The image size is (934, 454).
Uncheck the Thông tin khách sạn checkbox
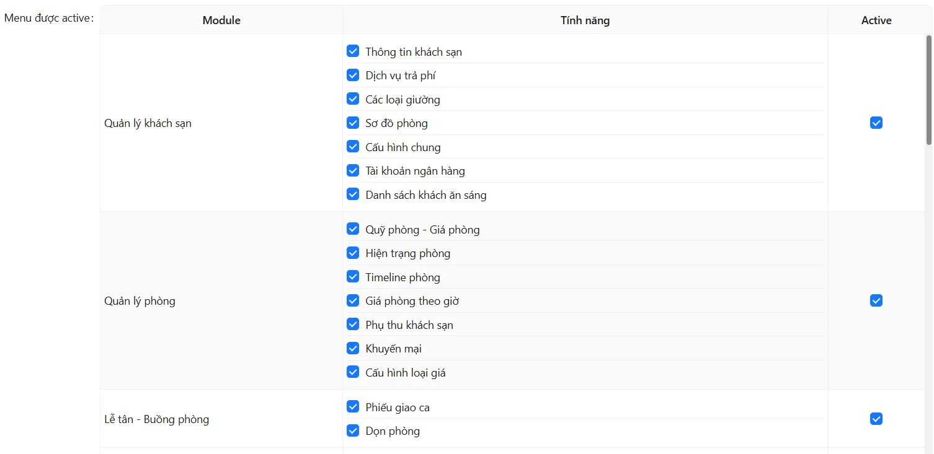(x=353, y=51)
